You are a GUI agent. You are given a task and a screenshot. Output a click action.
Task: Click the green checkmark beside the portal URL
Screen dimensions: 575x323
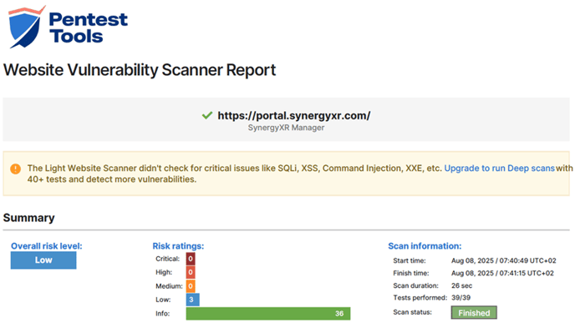pos(207,115)
